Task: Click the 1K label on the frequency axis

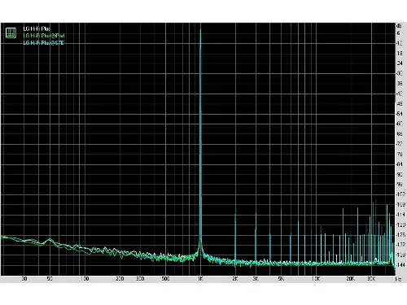Action: (200, 279)
